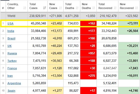Open the India country page
The height and width of the screenshot is (94, 140).
click(11, 31)
